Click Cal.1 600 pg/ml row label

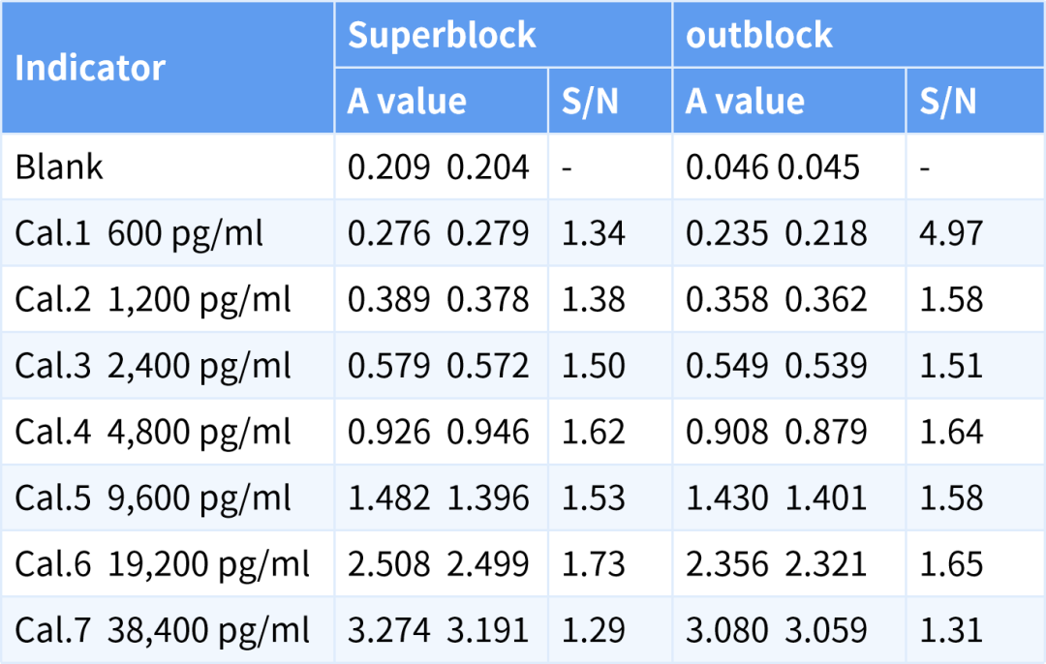(138, 233)
